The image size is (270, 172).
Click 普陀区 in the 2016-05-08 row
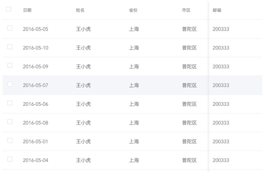pos(189,123)
